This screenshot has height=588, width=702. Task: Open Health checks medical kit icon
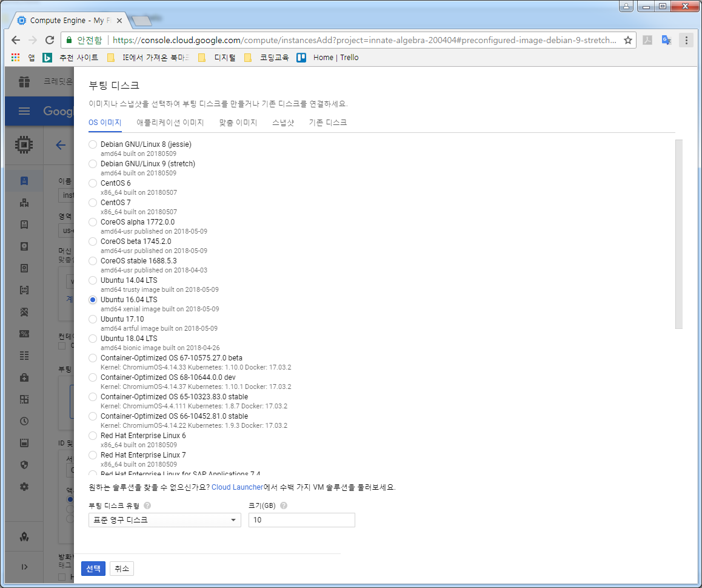tap(24, 378)
